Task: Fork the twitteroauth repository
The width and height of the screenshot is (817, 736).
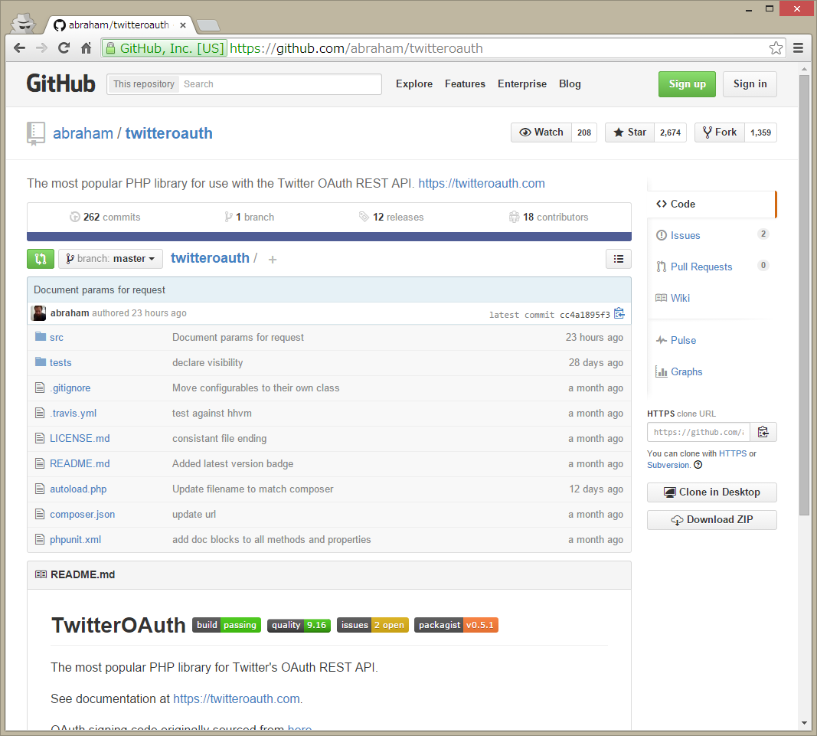Action: tap(718, 132)
